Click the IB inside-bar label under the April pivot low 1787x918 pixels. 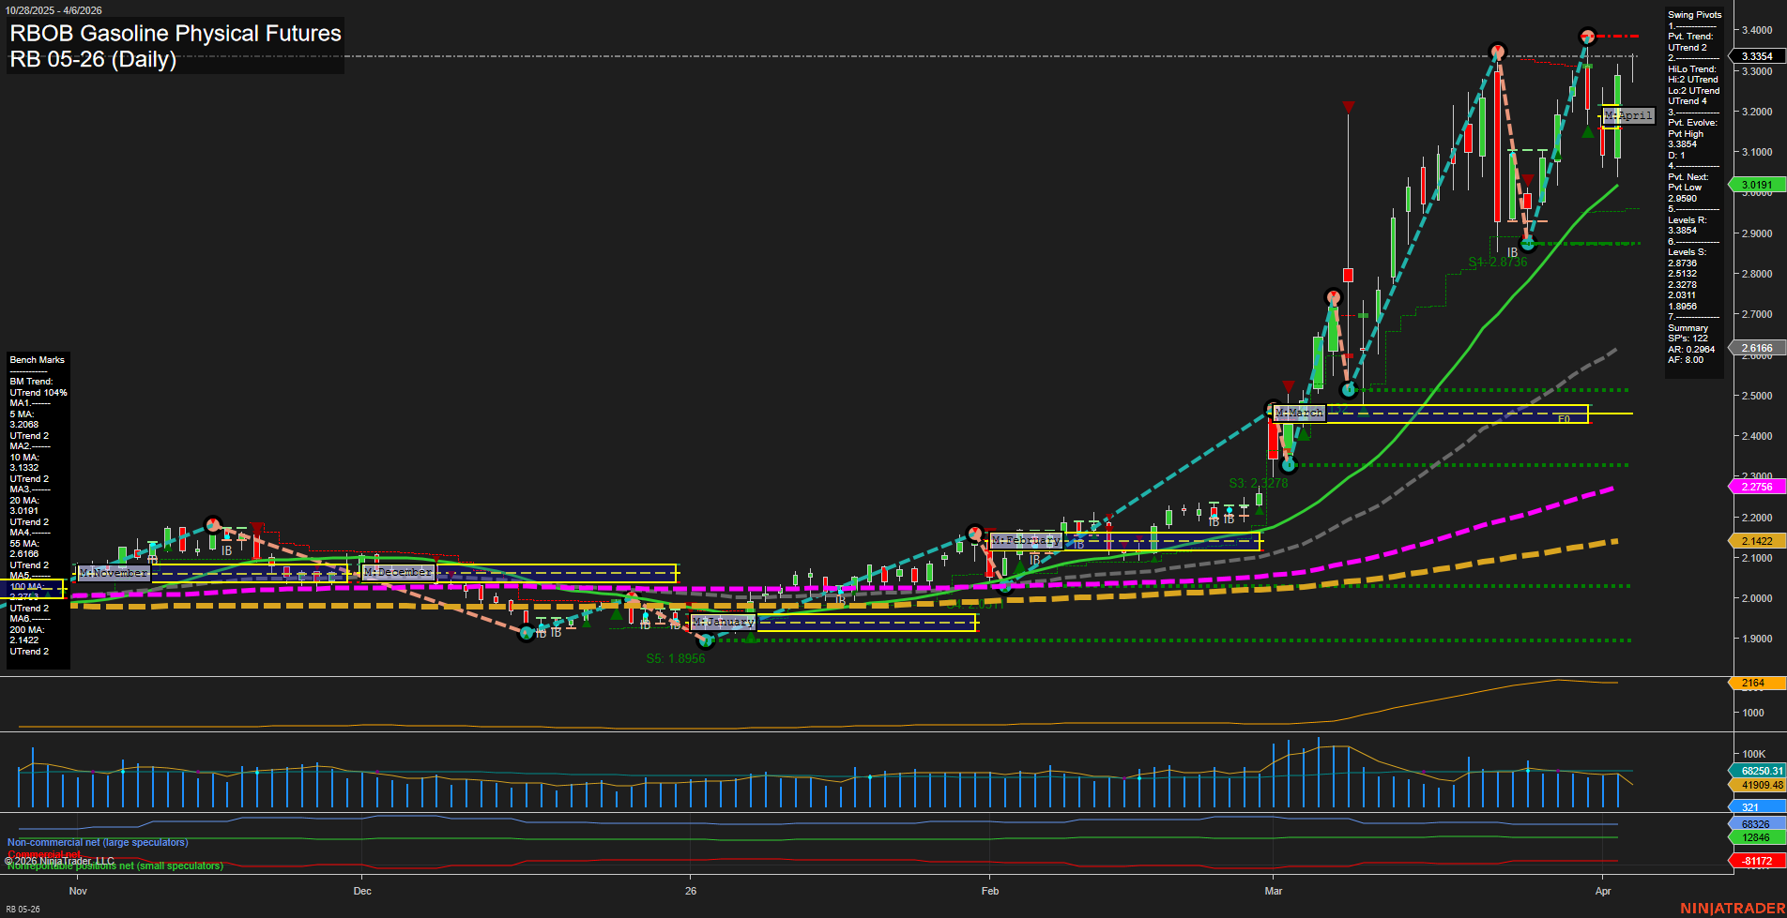pyautogui.click(x=1512, y=252)
